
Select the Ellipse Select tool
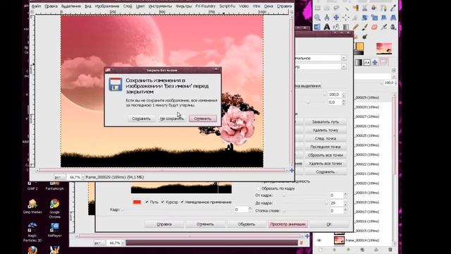pyautogui.click(x=327, y=8)
